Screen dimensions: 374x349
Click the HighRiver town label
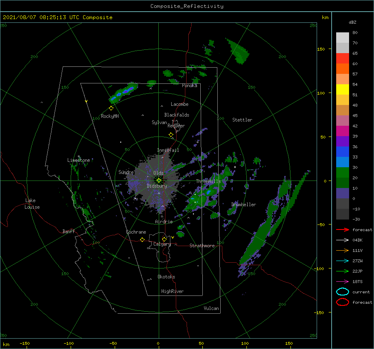tap(172, 291)
